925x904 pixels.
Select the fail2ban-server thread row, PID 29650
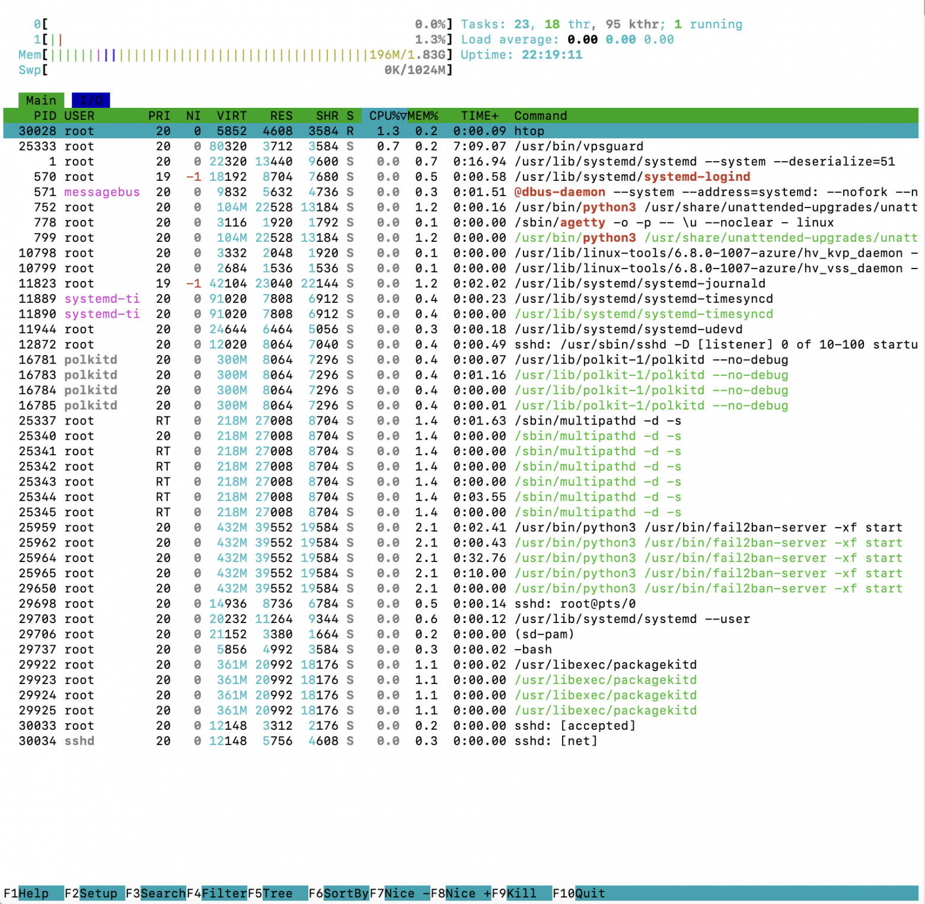click(x=461, y=589)
